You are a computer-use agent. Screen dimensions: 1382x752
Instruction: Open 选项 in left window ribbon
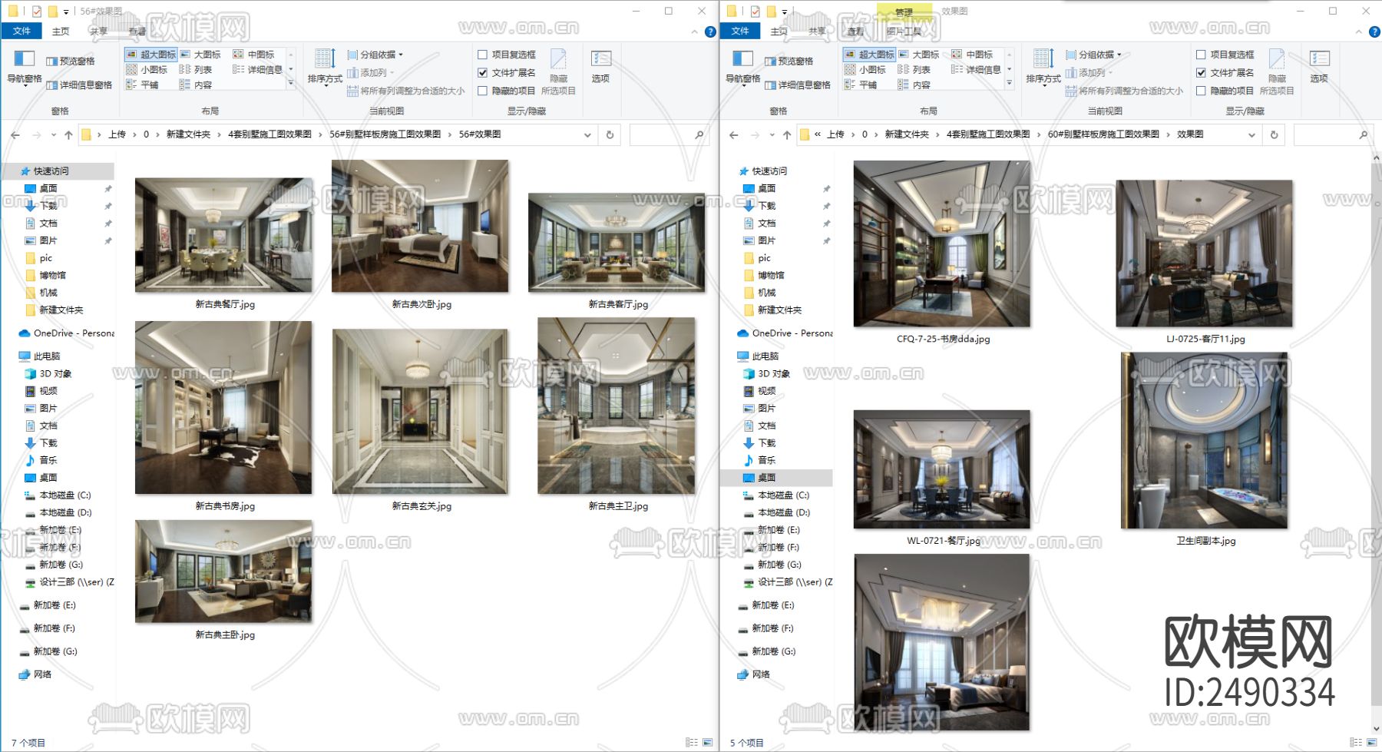(x=600, y=67)
